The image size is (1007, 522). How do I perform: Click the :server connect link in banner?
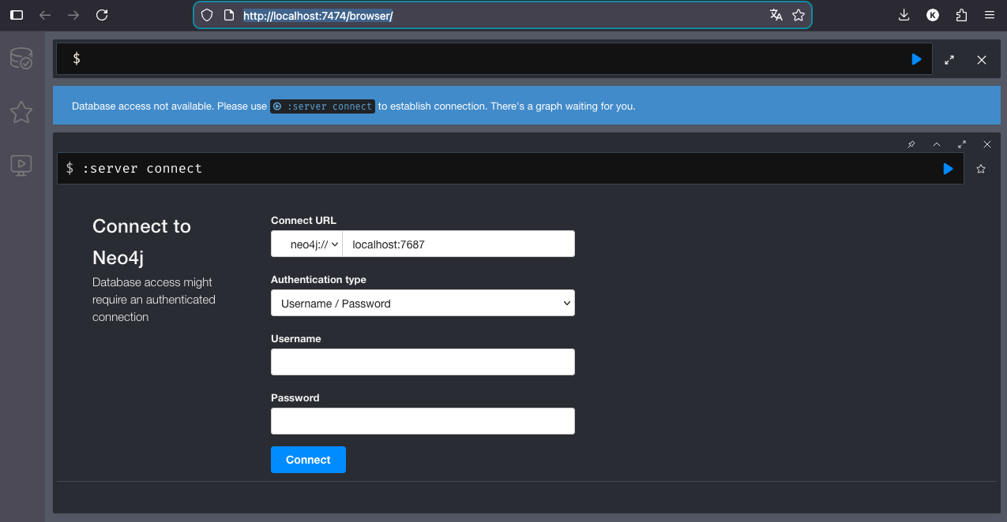[322, 106]
